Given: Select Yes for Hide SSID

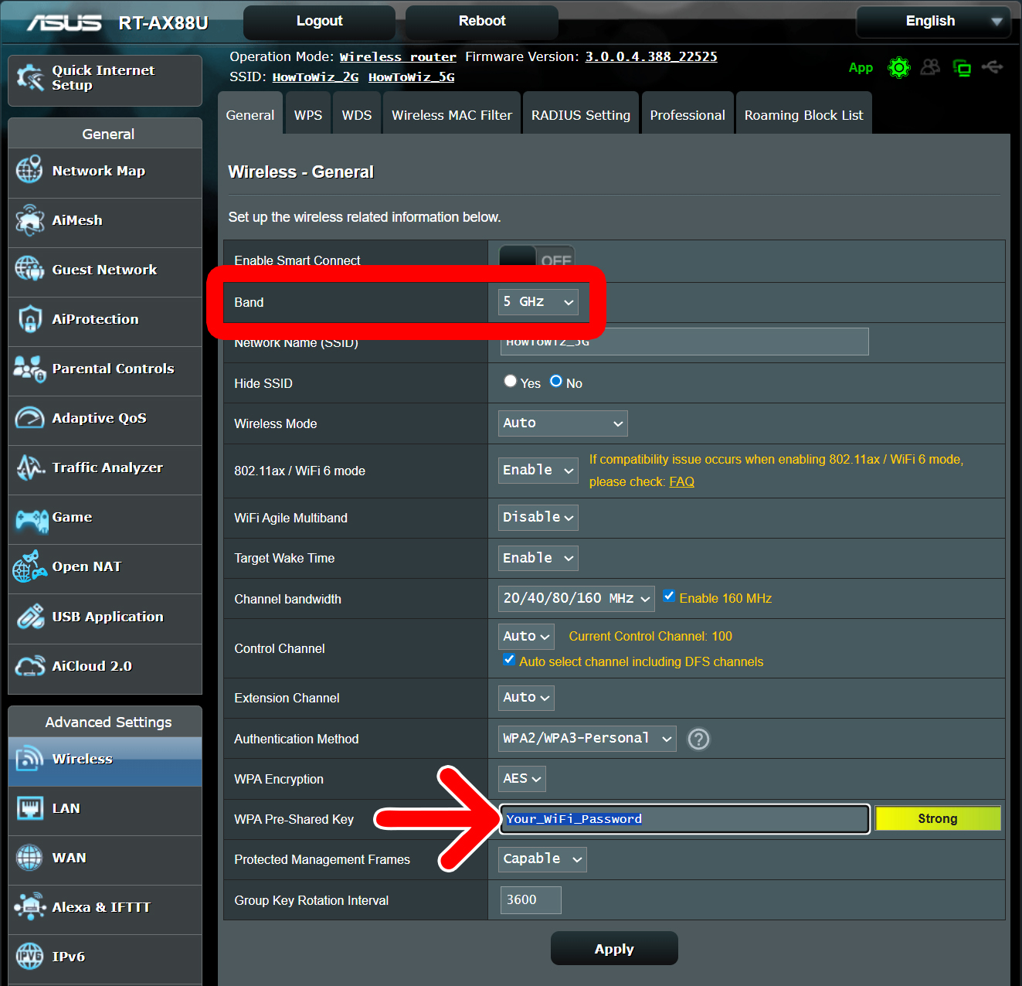Looking at the screenshot, I should click(x=510, y=381).
